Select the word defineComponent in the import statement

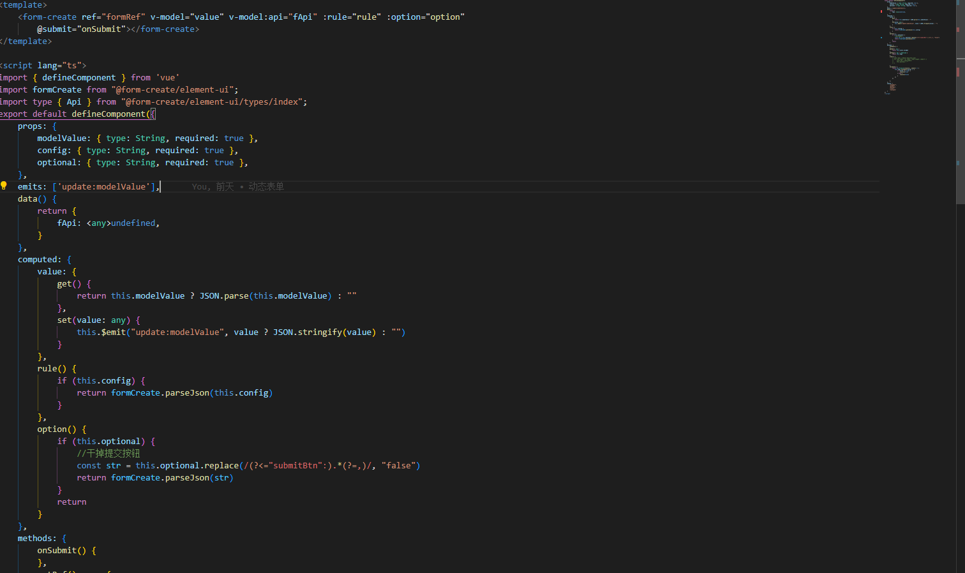pos(79,77)
